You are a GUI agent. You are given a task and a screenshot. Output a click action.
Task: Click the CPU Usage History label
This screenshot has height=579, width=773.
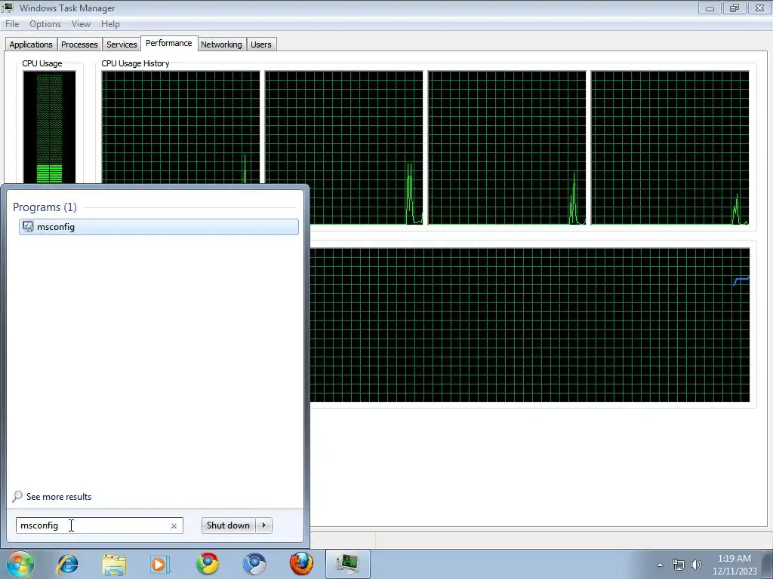click(136, 63)
